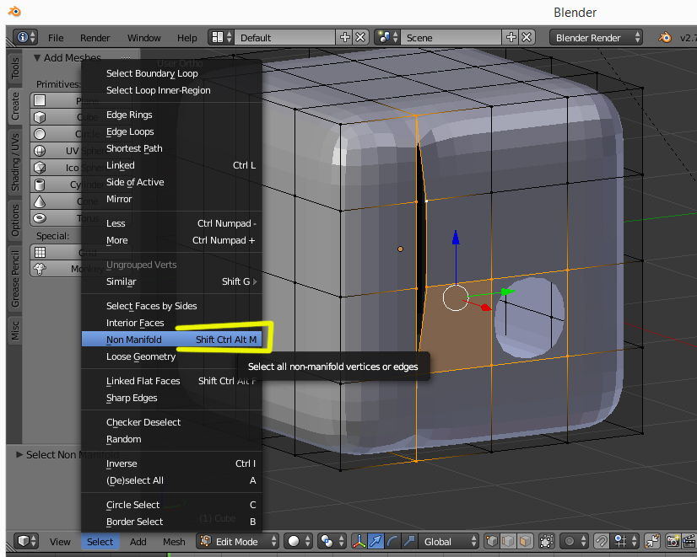Click OpenGL render animation clapper icon
This screenshot has height=557, width=697.
[689, 541]
